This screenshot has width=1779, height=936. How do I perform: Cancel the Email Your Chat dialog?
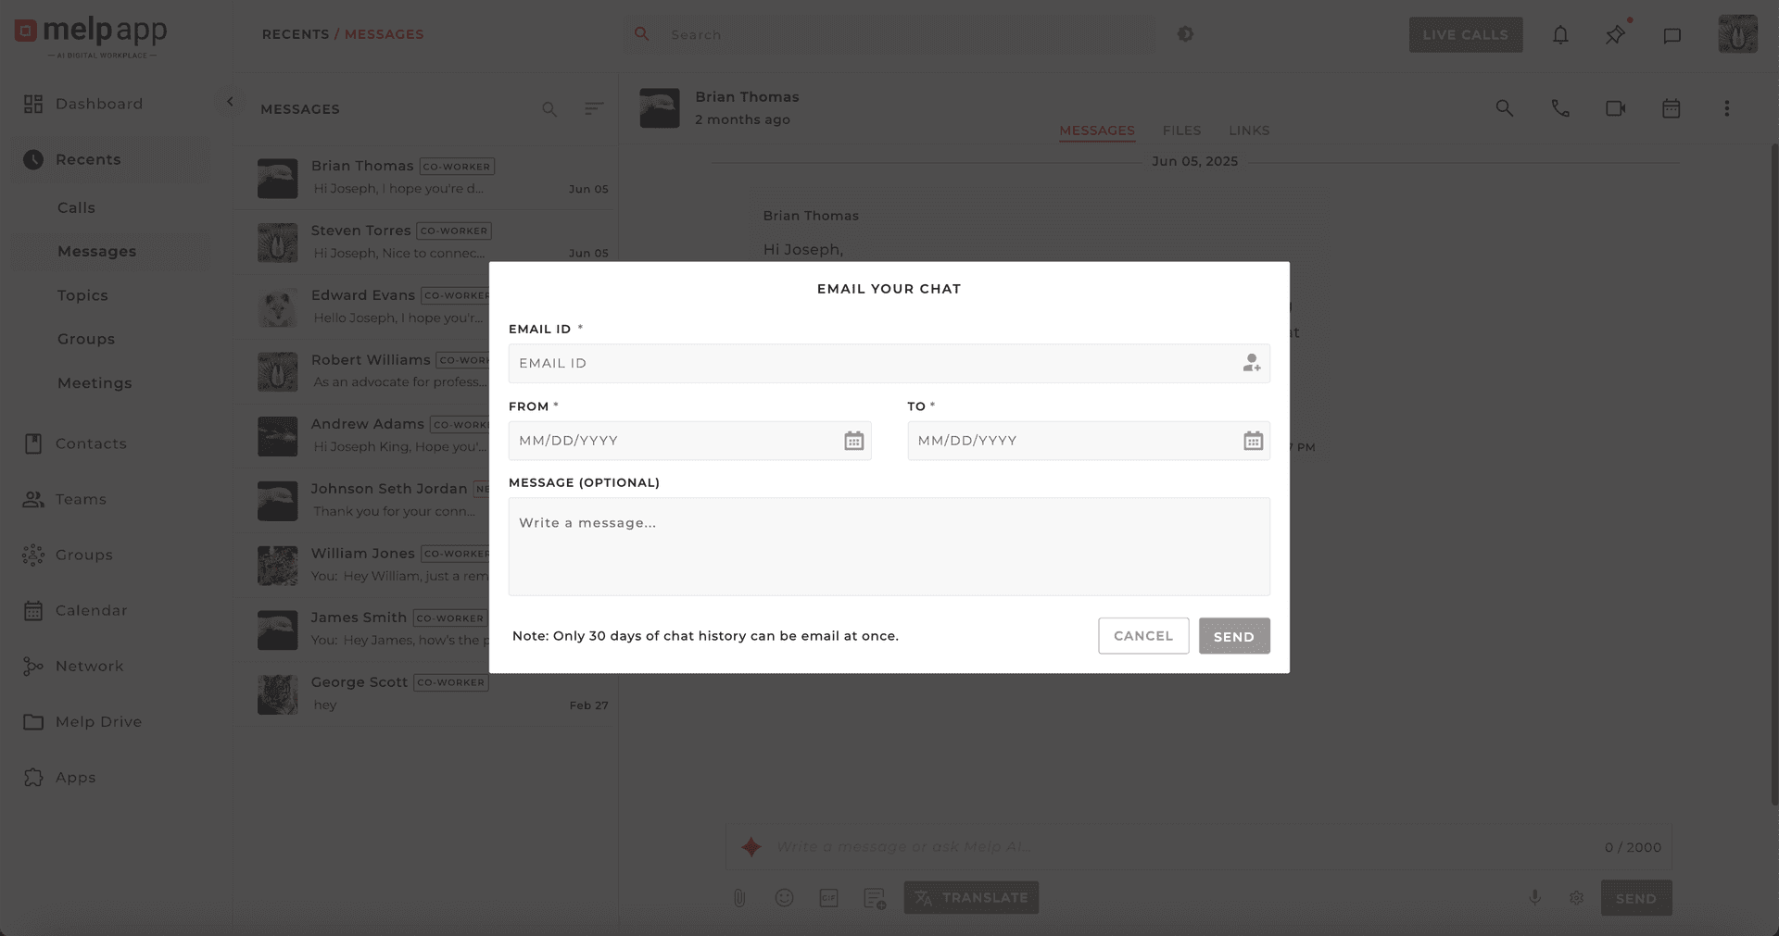[x=1143, y=636]
